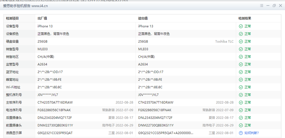This screenshot has height=138, width=285.
Task: Click the window title 爱思助手验机报告 www.i4.cn
Action: [25, 6]
